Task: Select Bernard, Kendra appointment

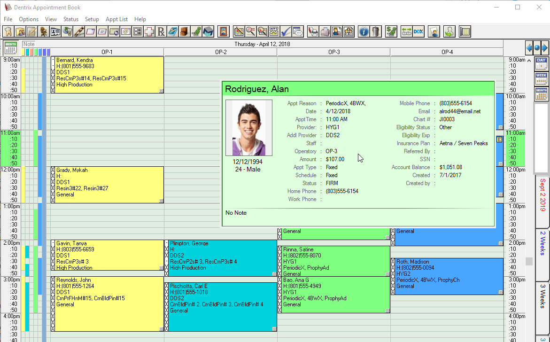Action: pyautogui.click(x=108, y=75)
